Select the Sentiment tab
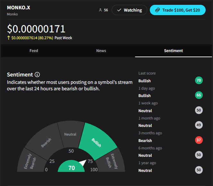 click(173, 51)
